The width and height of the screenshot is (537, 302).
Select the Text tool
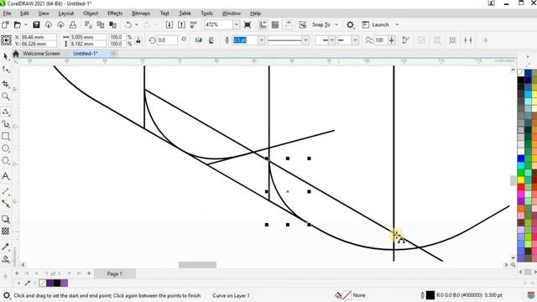click(x=6, y=176)
